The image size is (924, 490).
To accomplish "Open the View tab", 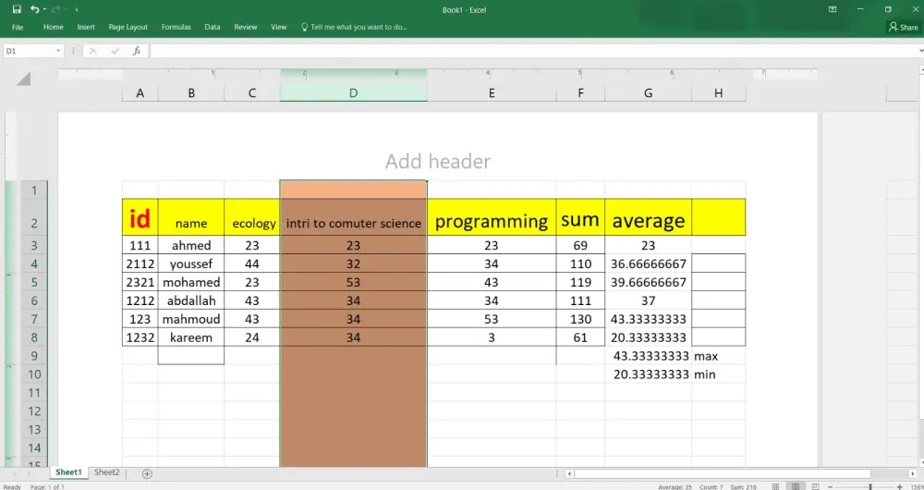I will pos(279,27).
